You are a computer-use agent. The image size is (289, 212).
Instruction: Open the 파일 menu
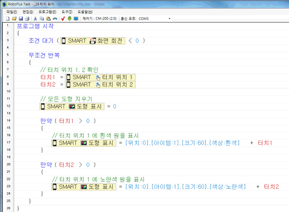tap(12, 12)
